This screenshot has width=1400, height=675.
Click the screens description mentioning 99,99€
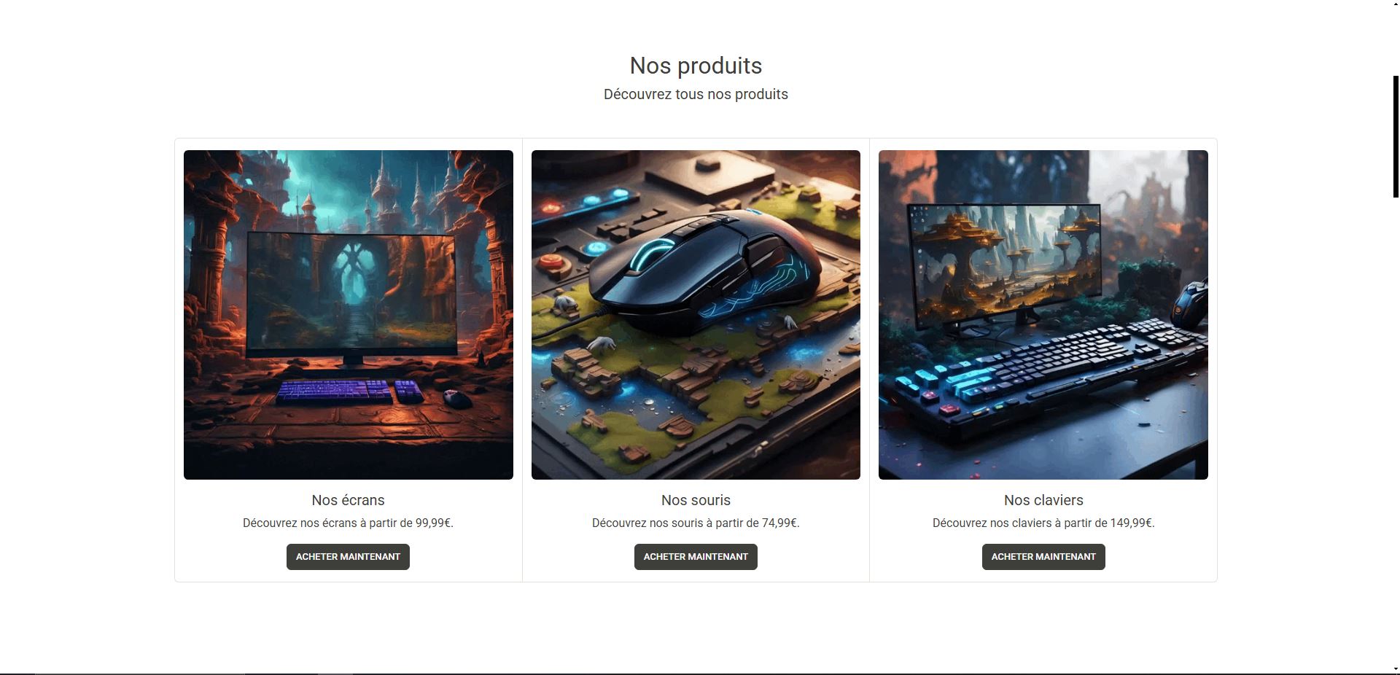coord(348,523)
